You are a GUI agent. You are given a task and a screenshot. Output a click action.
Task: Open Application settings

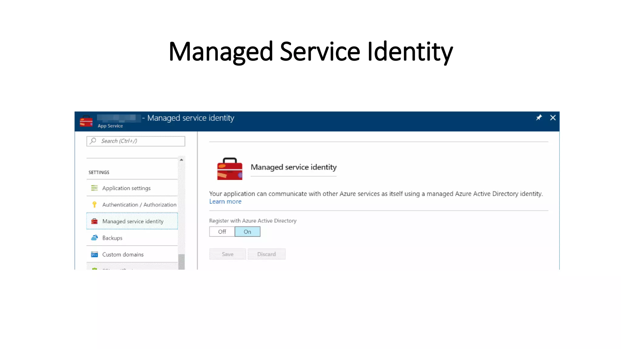pyautogui.click(x=132, y=188)
